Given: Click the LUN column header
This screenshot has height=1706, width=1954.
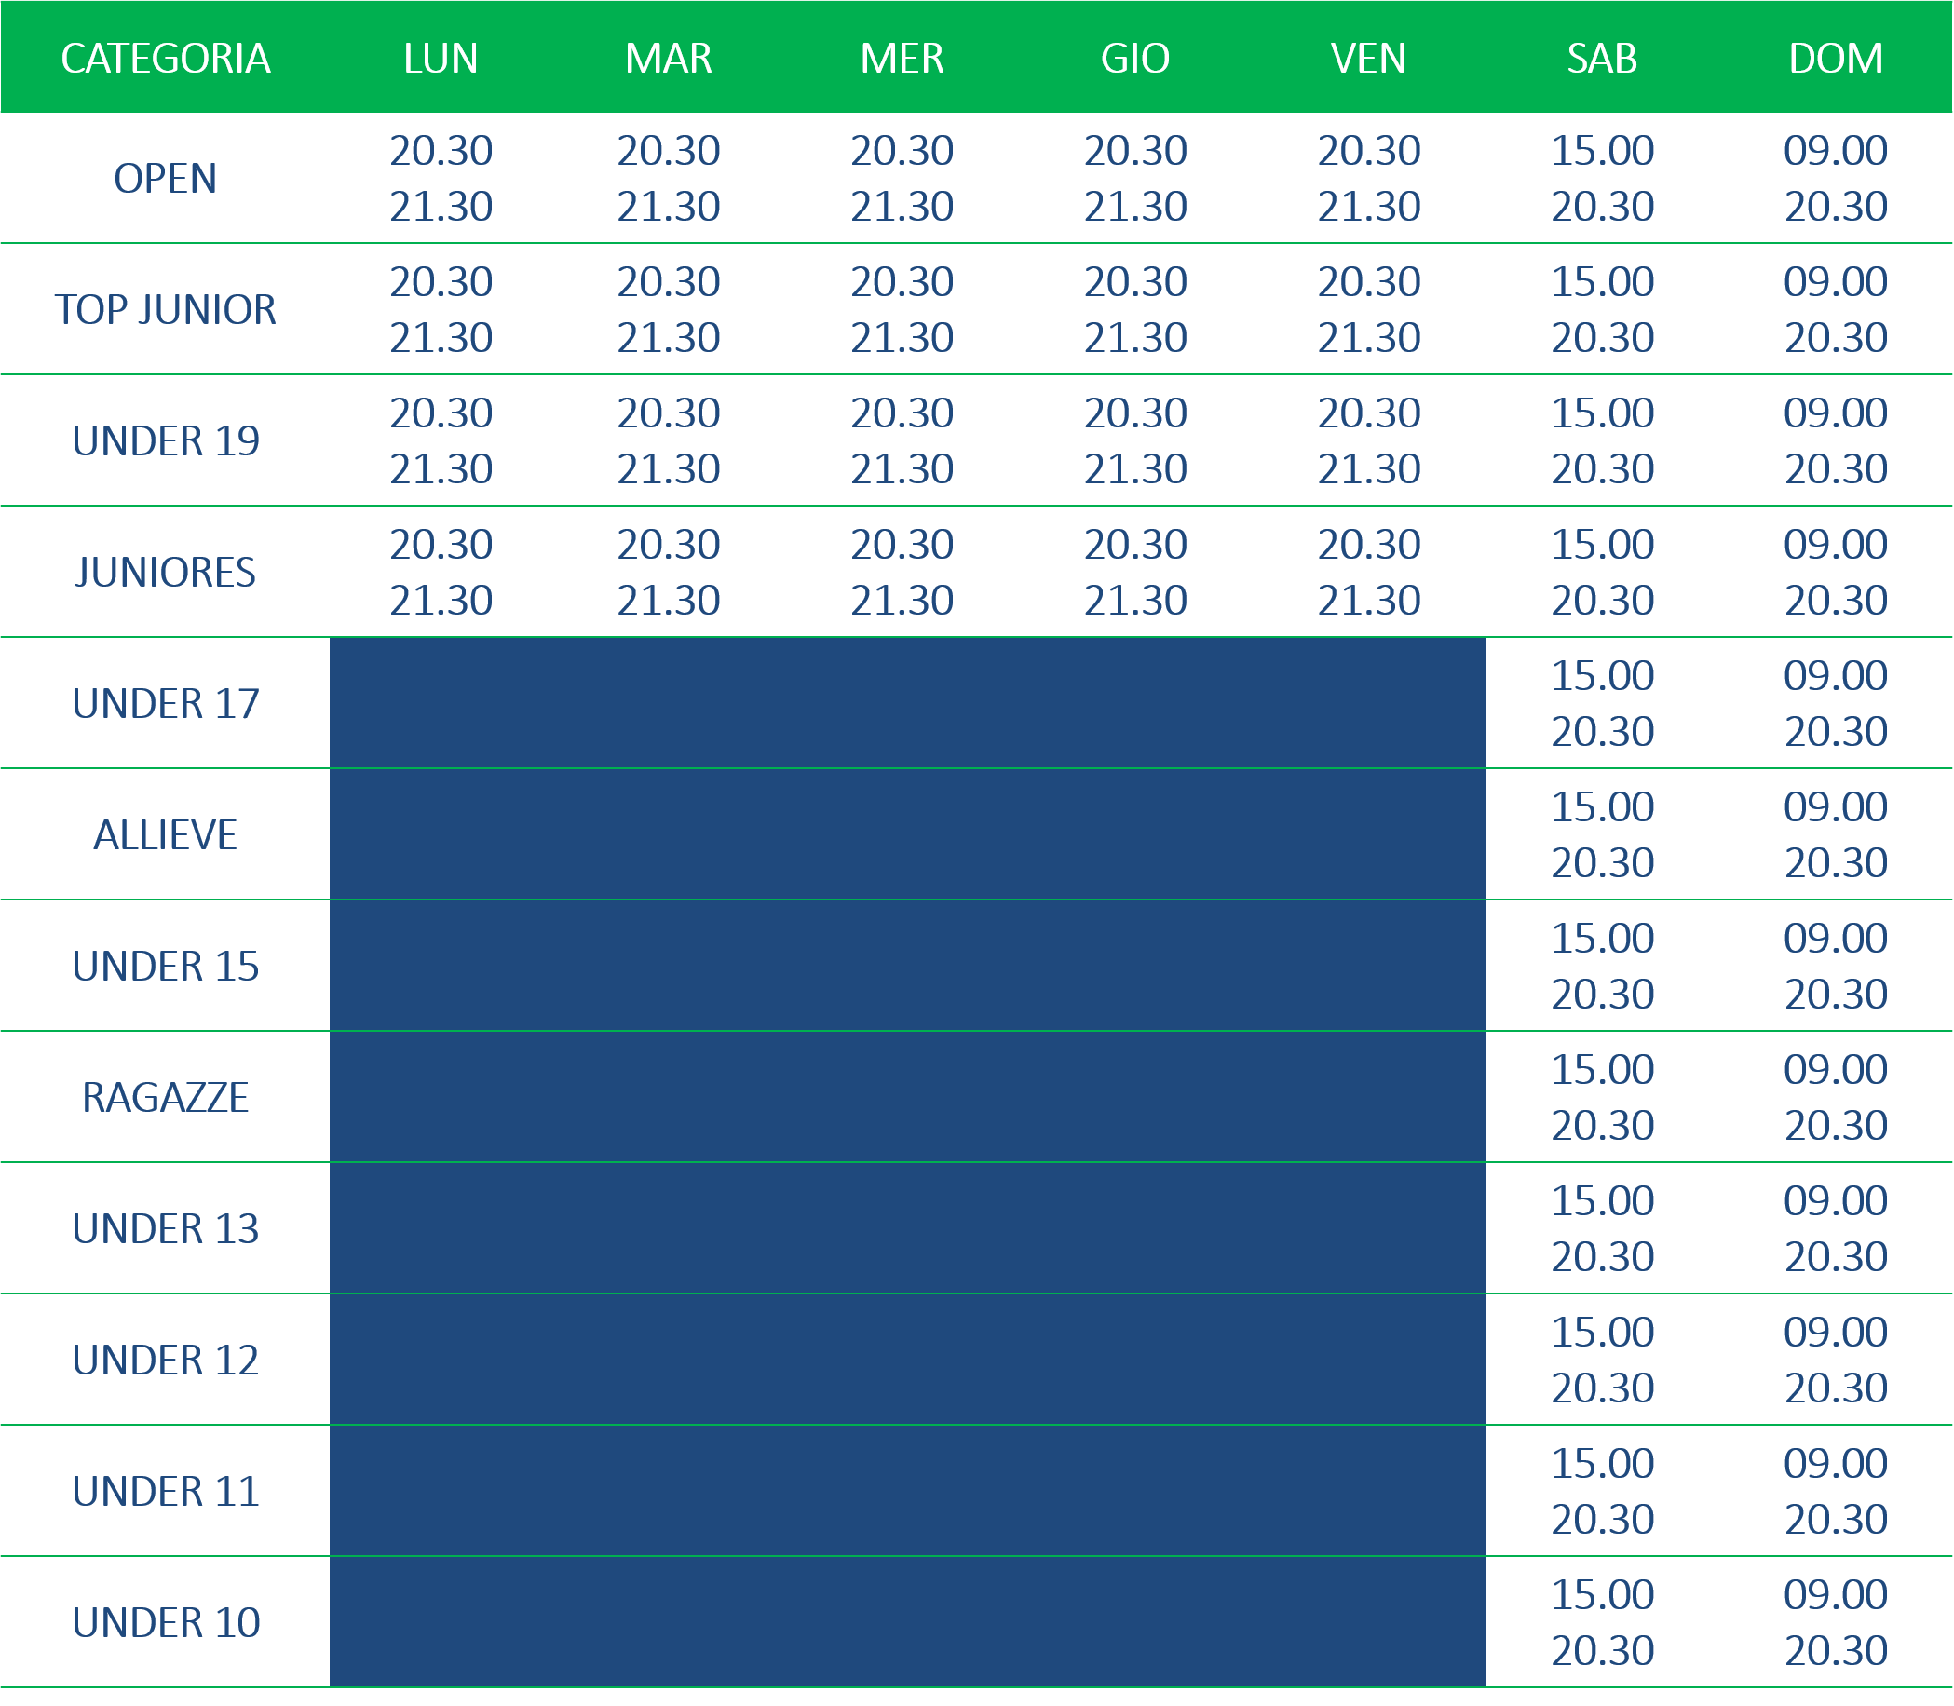Looking at the screenshot, I should point(441,58).
